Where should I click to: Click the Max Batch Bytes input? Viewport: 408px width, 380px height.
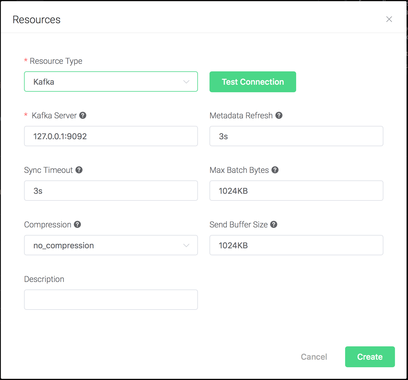tap(296, 191)
